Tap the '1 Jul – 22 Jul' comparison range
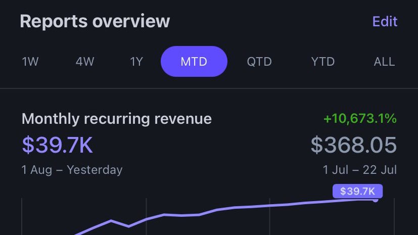Screen dimensions: 418x235 (359, 170)
